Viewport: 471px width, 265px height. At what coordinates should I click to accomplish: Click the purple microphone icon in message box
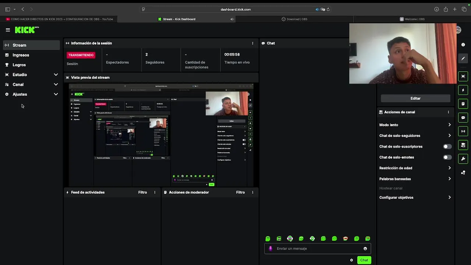pyautogui.click(x=270, y=248)
